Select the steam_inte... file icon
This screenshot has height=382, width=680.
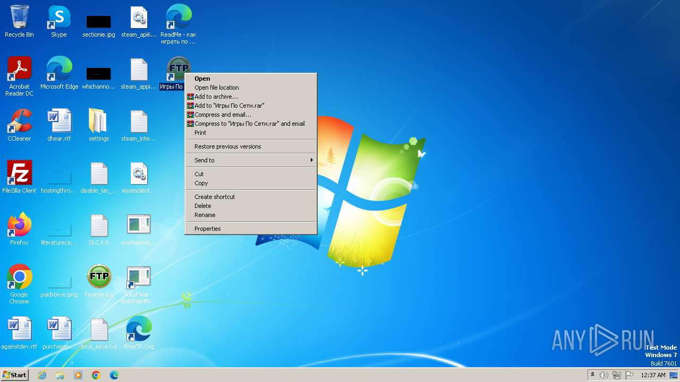(139, 125)
